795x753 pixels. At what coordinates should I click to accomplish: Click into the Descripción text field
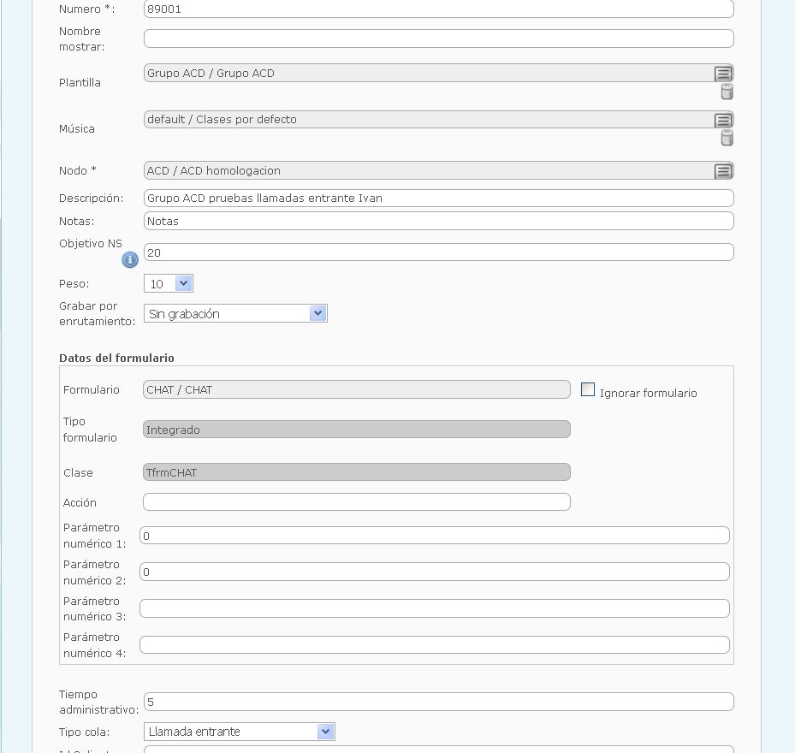tap(438, 199)
